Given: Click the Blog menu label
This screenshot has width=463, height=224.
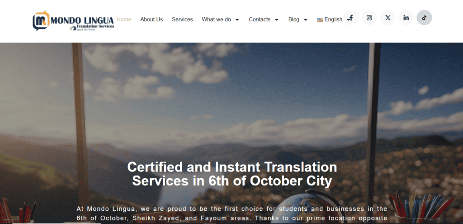Looking at the screenshot, I should 294,19.
